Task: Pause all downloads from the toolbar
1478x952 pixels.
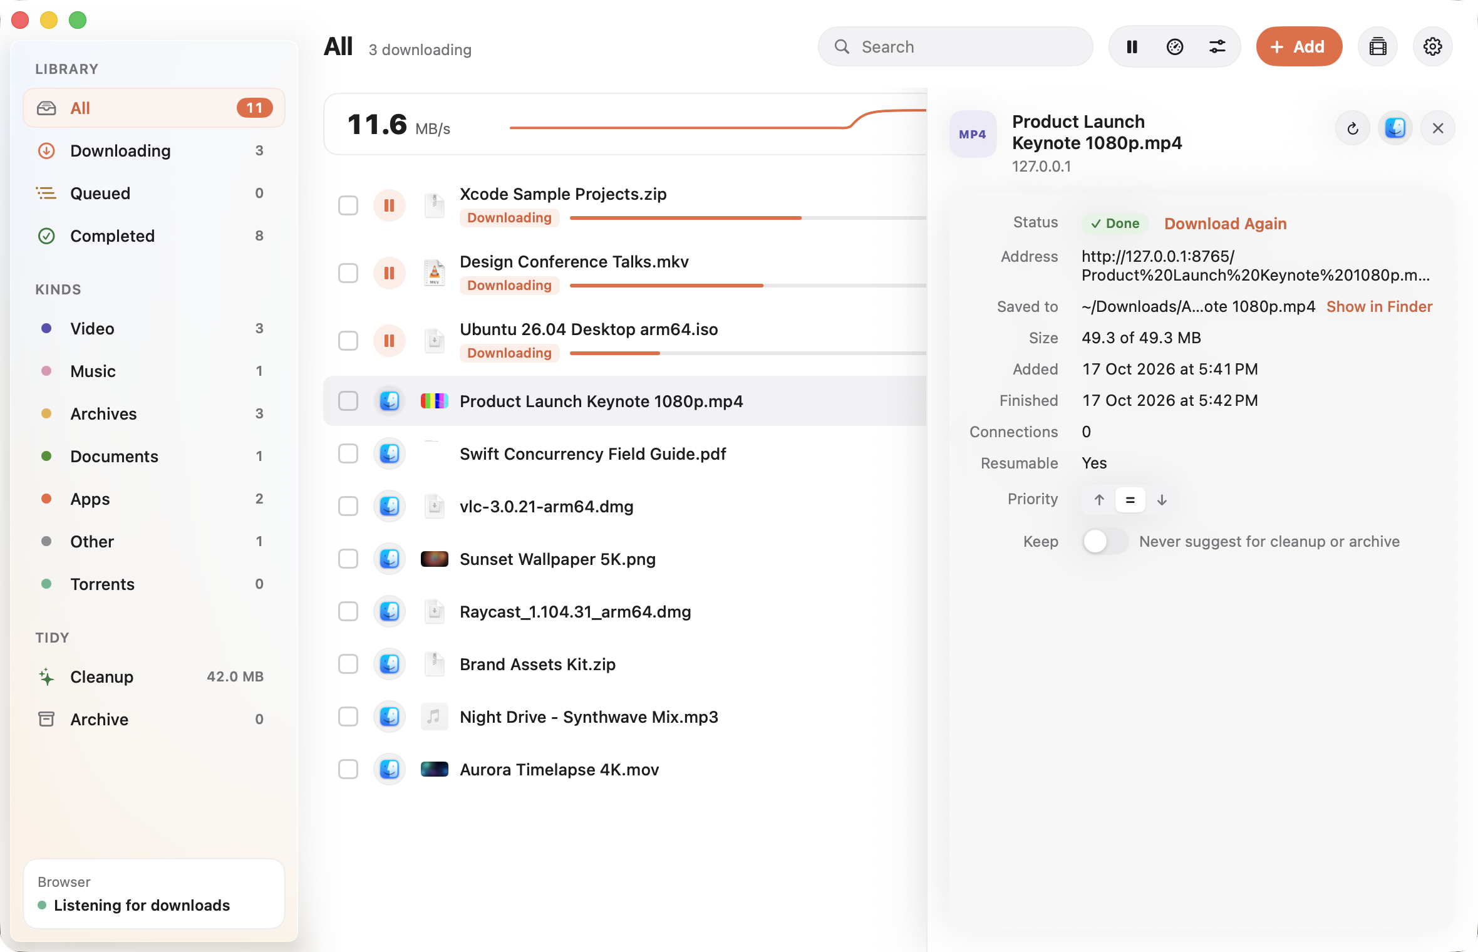Action: pos(1132,46)
